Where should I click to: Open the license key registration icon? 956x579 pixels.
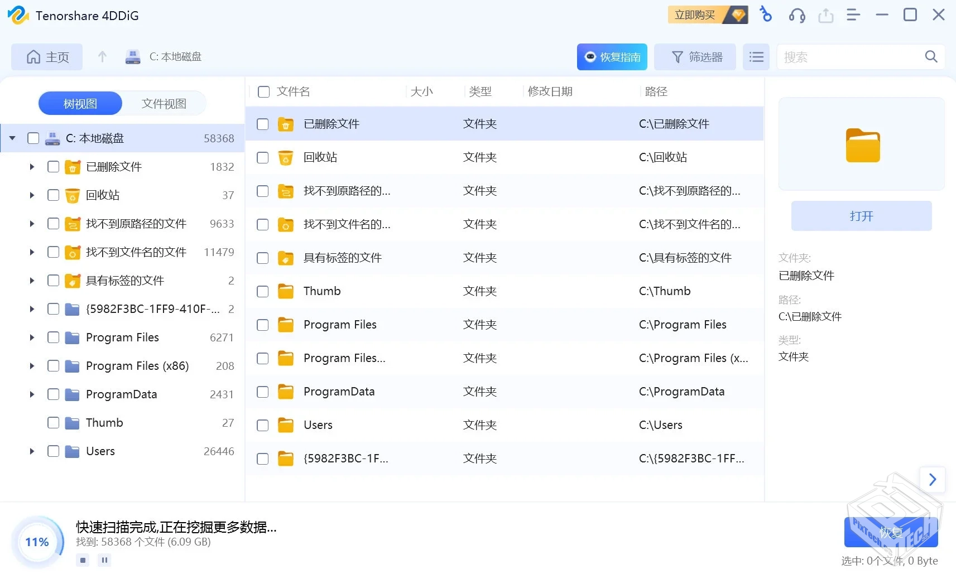[765, 15]
